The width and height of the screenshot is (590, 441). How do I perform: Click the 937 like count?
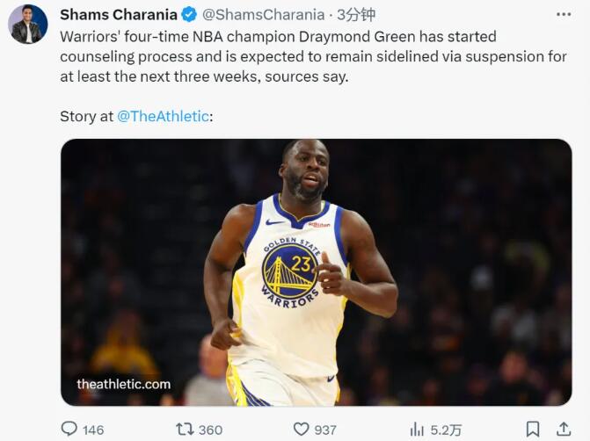[325, 430]
